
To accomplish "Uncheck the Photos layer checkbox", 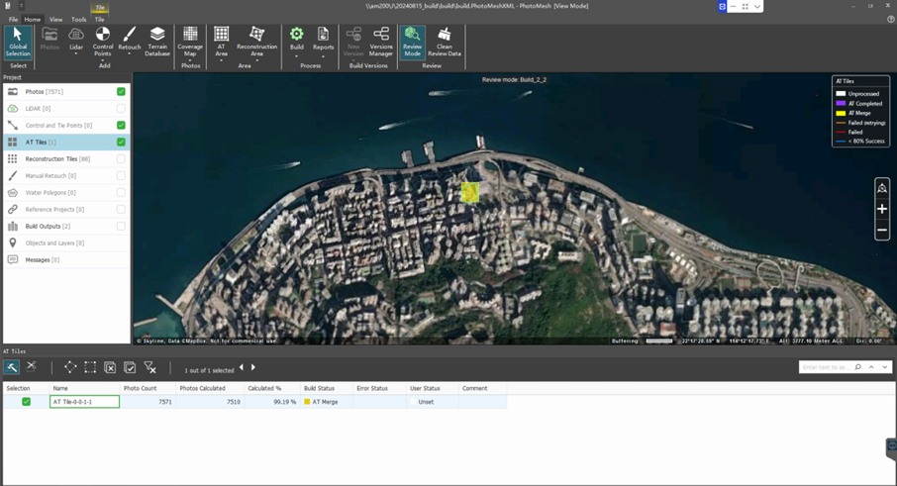I will [121, 92].
